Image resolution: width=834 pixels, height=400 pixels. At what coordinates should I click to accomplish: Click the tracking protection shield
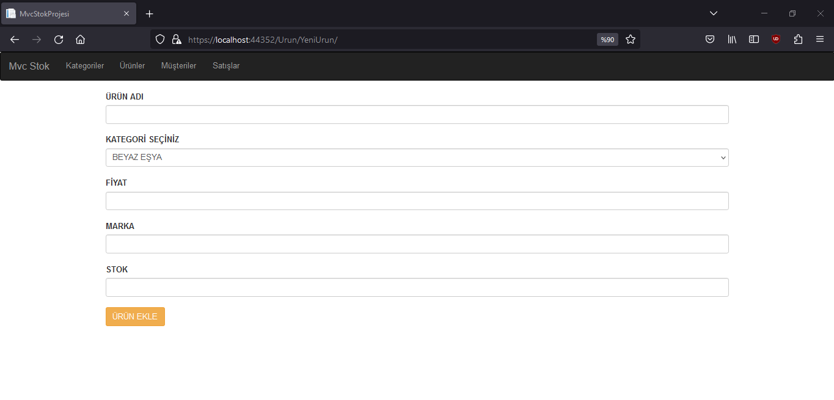159,39
